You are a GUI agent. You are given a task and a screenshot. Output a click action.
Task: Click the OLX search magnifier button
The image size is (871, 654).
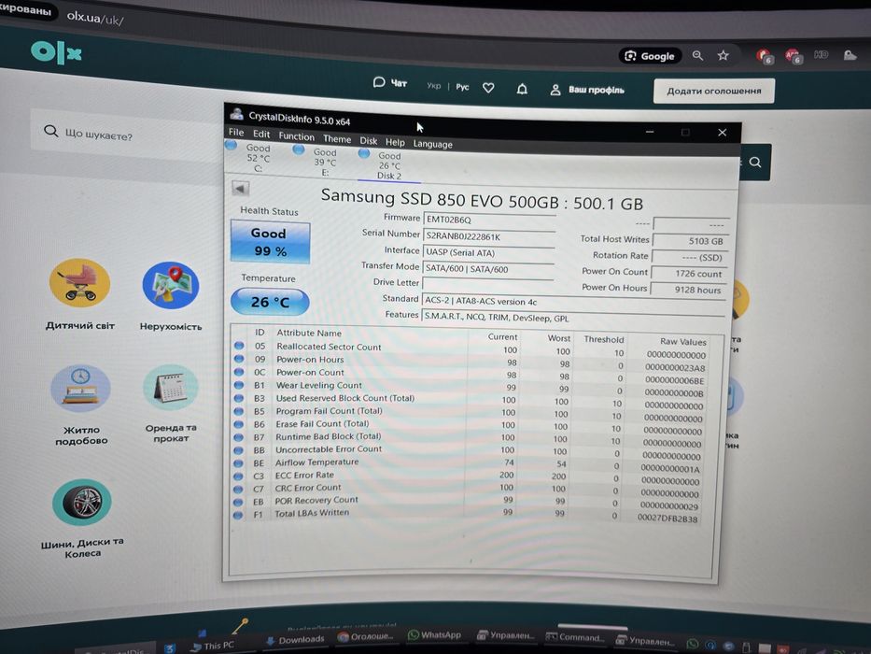(755, 162)
